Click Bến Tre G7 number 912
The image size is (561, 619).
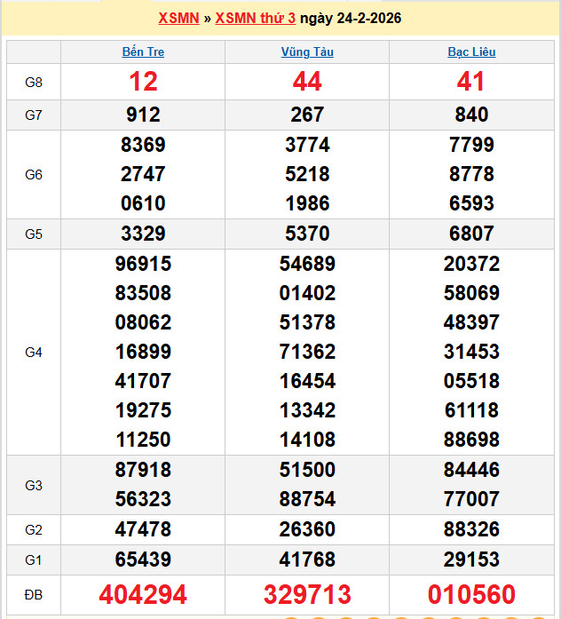pos(143,115)
